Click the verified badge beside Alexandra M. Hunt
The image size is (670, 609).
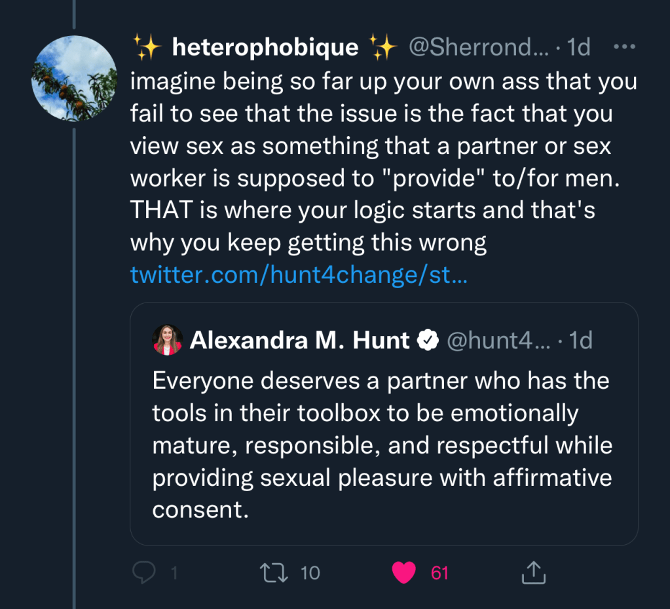[x=428, y=341]
